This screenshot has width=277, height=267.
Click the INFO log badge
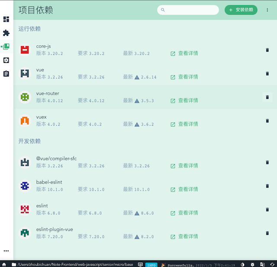[151, 265]
